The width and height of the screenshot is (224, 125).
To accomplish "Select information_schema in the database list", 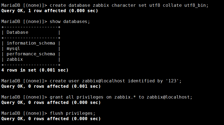I will 31,43.
